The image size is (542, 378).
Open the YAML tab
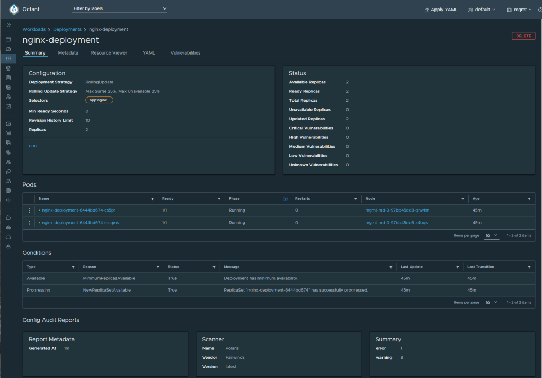[x=148, y=53]
